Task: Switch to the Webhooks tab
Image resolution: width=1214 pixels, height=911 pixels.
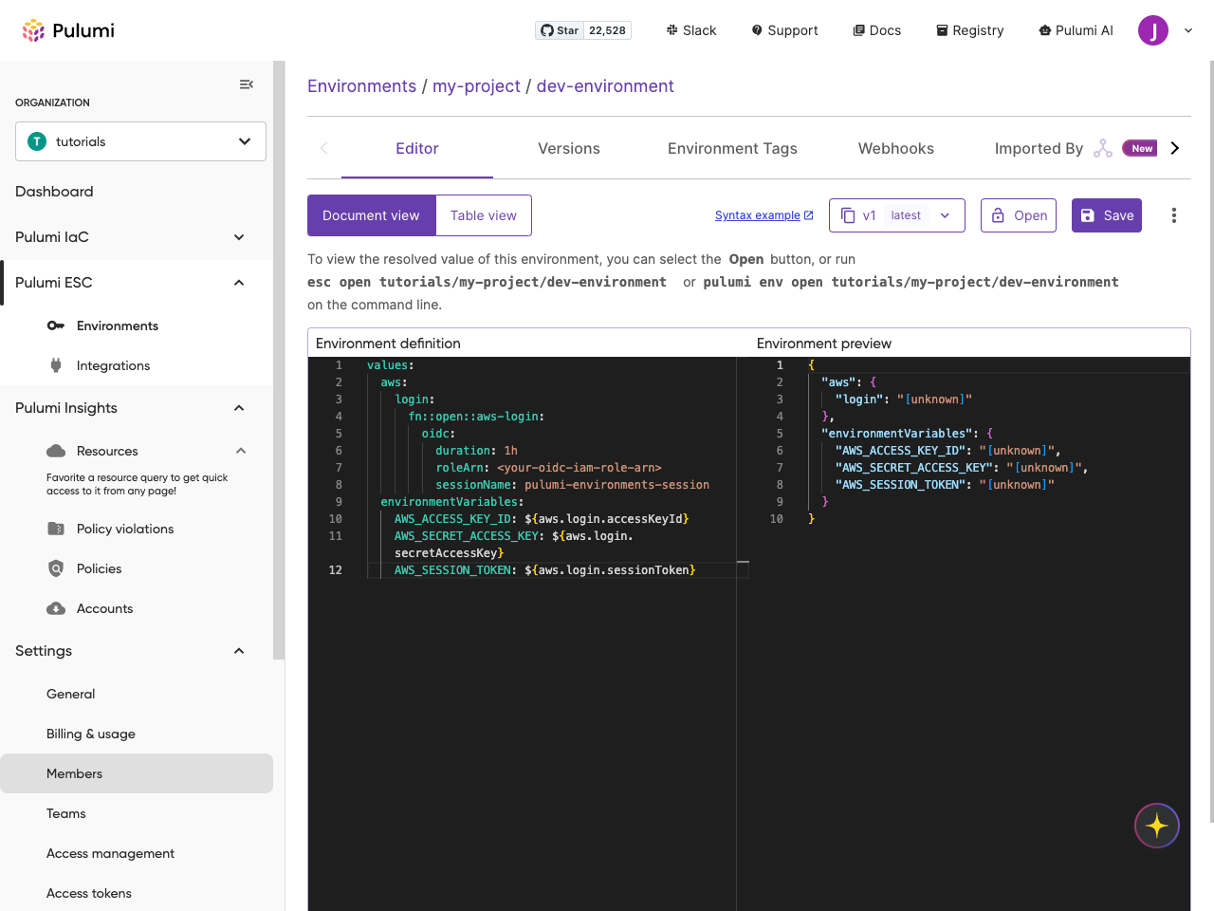Action: coord(896,148)
